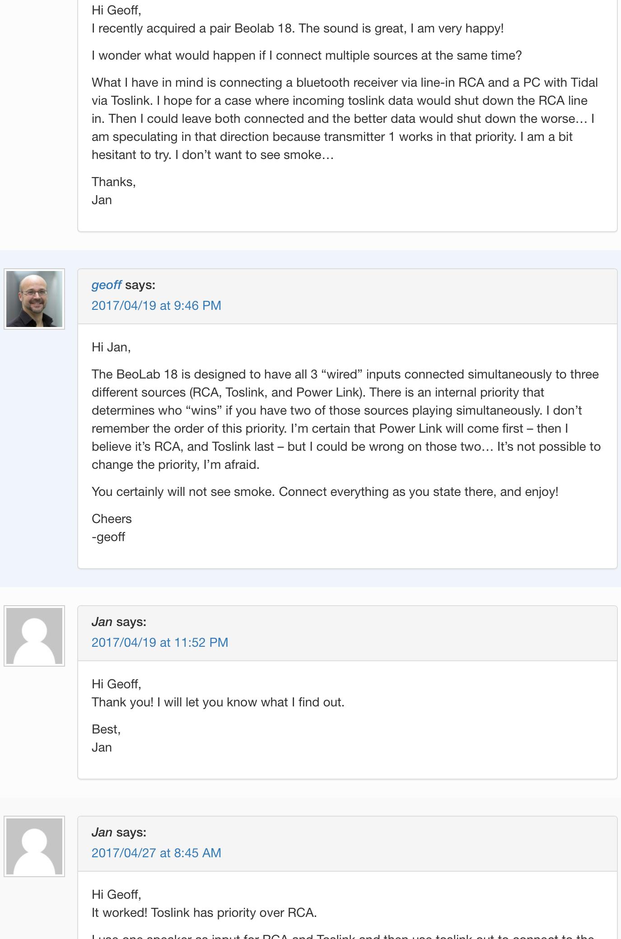621x939 pixels.
Task: Click Jan's avatar beside the 2017/04/27 comment
Action: click(x=34, y=846)
